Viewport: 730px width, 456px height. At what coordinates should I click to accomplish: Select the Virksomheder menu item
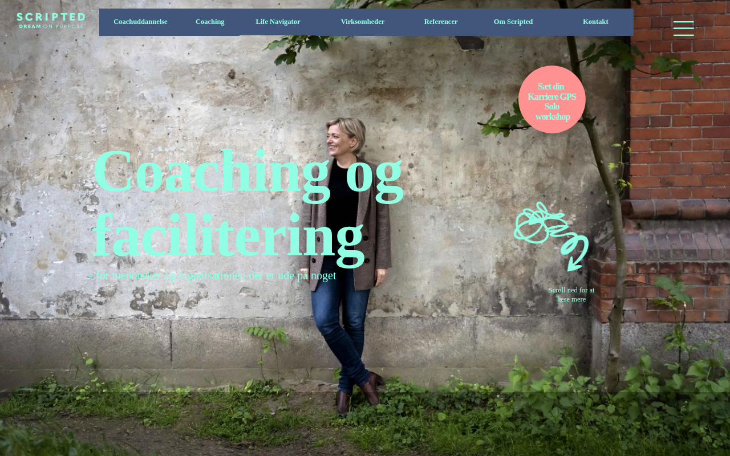point(363,22)
